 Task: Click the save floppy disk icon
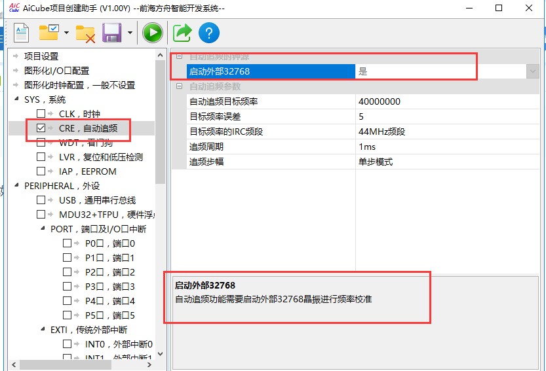[x=112, y=33]
